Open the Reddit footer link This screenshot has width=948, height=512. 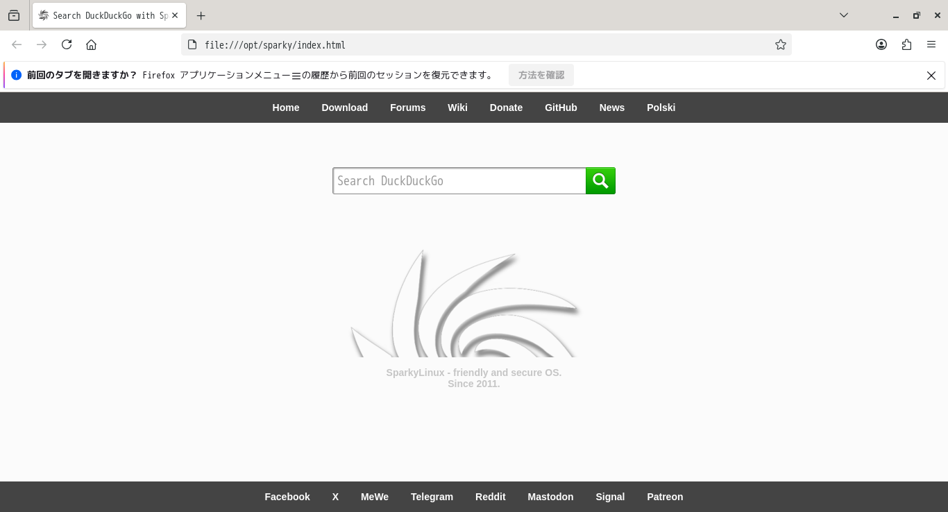(491, 497)
